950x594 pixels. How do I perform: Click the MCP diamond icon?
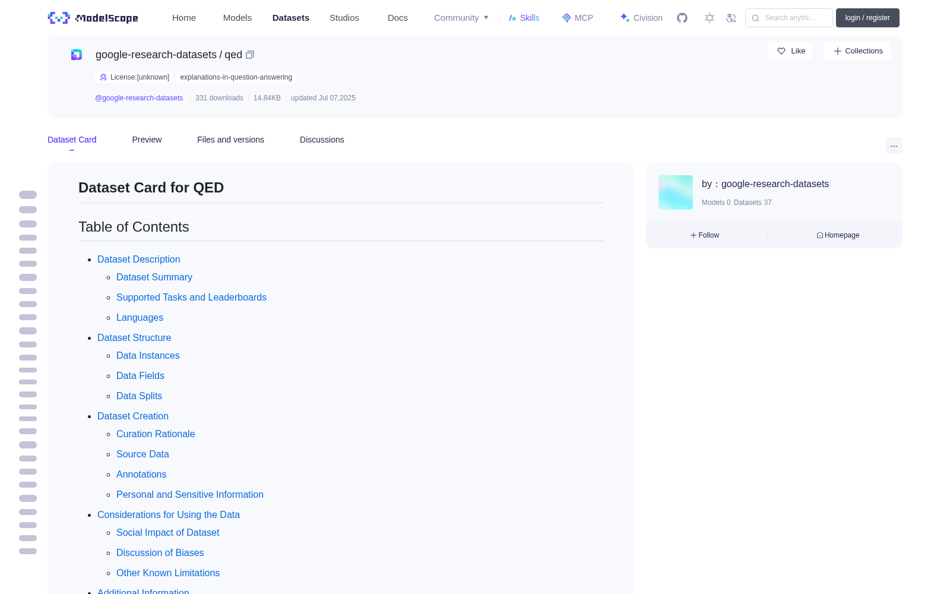566,18
